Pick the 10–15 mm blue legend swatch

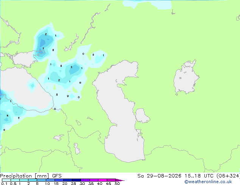50,180
